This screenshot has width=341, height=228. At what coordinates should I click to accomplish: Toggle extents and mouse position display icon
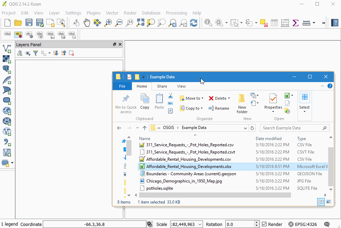coord(150,224)
